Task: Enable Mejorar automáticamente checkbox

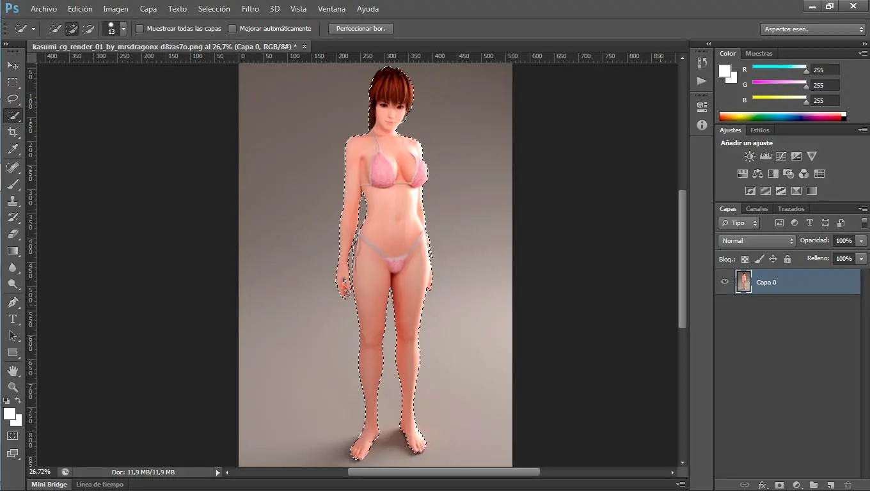Action: tap(232, 29)
